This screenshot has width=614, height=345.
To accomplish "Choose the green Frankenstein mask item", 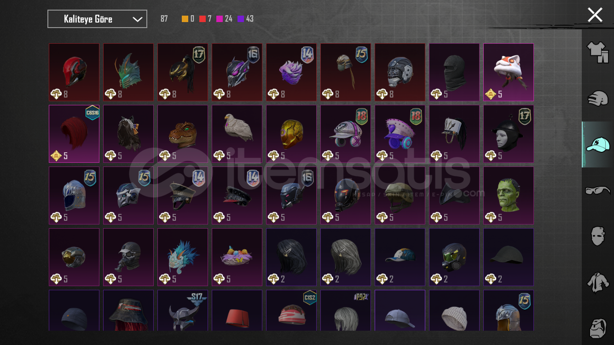I will tap(509, 195).
